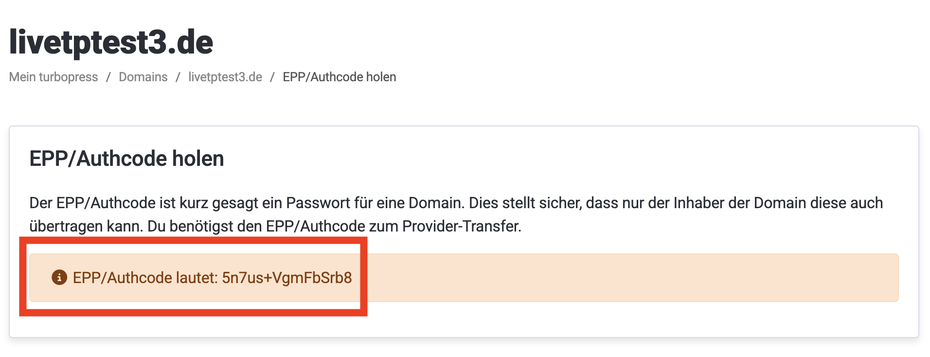Click the livetptest3.de page title
The height and width of the screenshot is (357, 930).
[111, 42]
